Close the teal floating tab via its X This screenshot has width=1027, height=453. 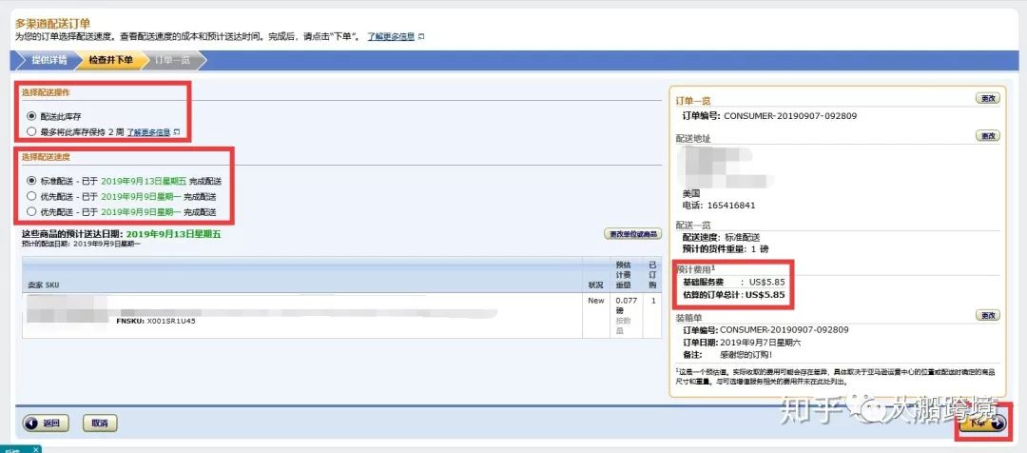(35, 449)
